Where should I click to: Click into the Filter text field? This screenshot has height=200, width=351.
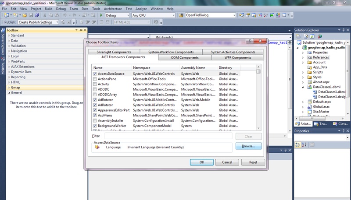[x=168, y=136]
